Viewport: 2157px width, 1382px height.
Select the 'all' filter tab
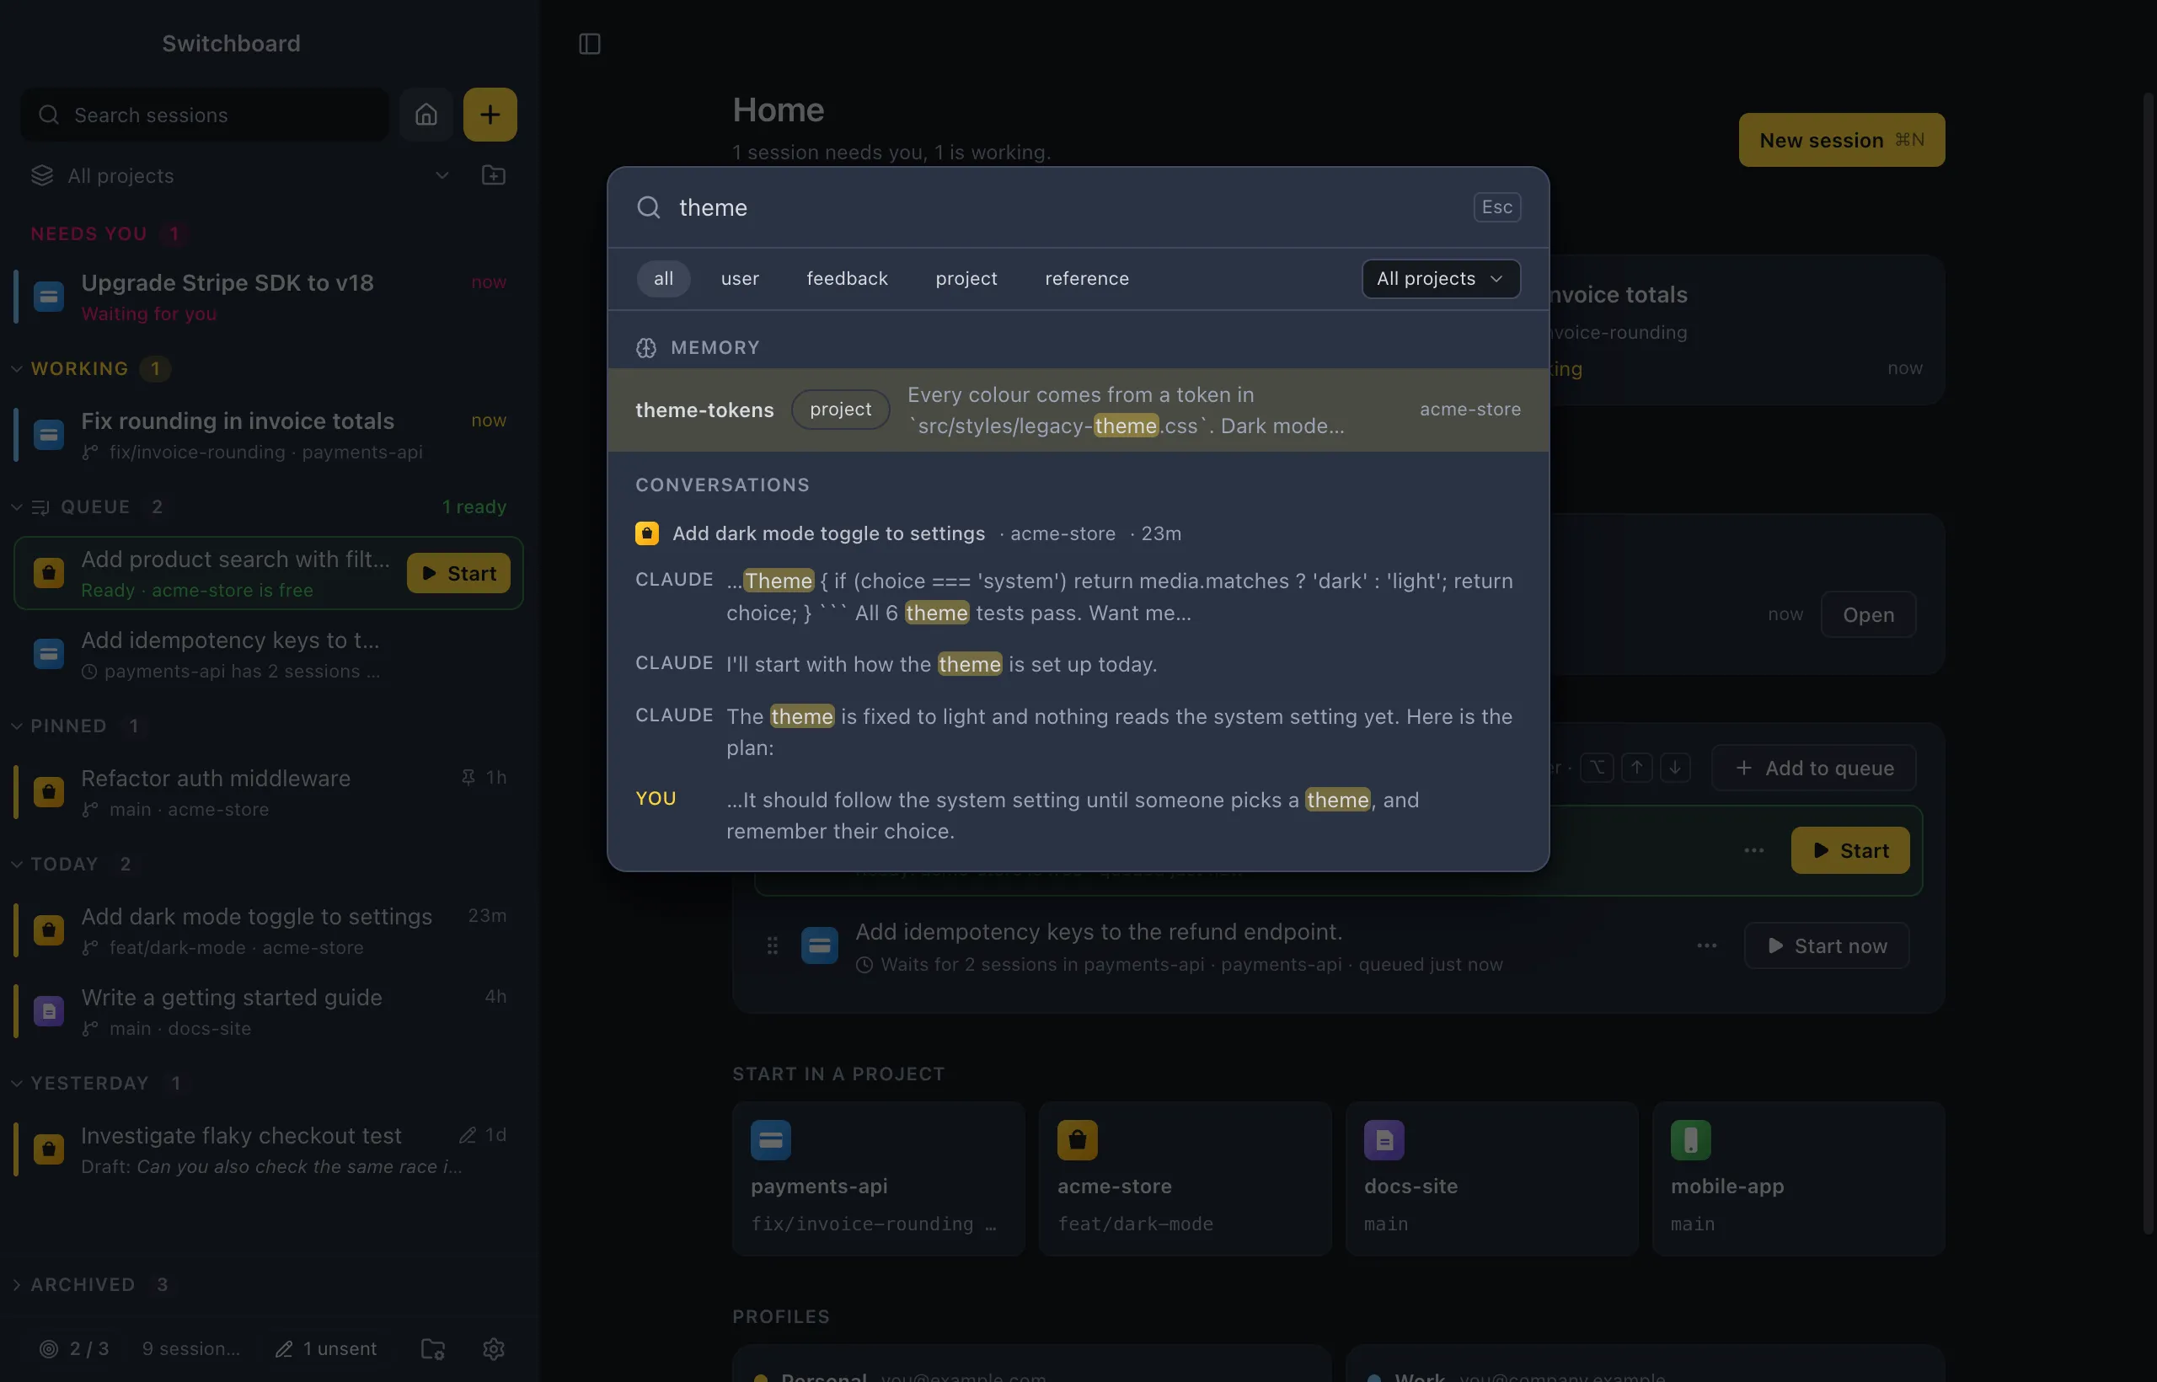click(x=663, y=278)
